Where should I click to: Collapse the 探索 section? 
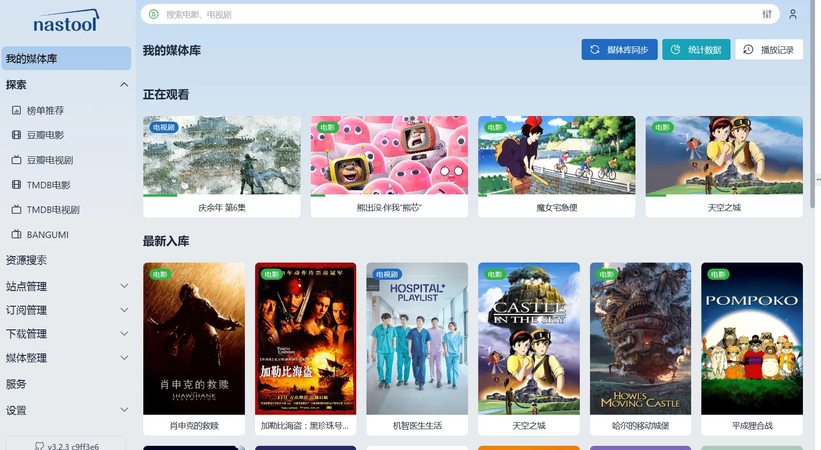(x=124, y=84)
